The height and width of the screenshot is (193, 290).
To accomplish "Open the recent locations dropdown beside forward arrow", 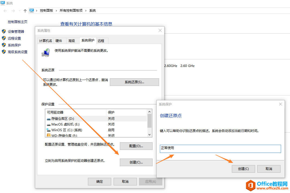I will point(19,10).
